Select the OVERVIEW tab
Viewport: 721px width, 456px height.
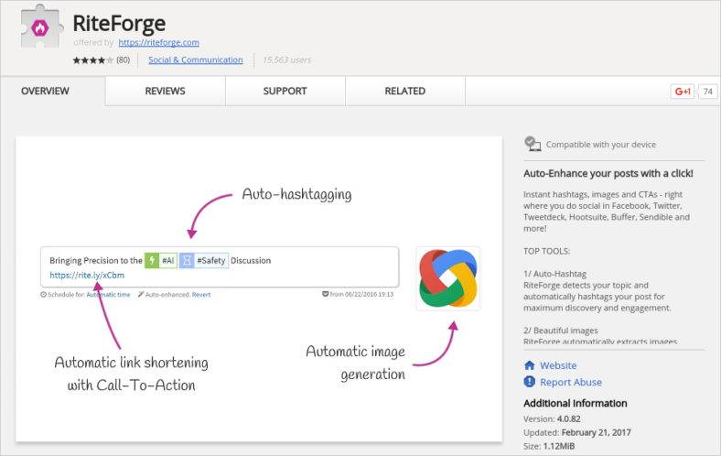click(45, 91)
